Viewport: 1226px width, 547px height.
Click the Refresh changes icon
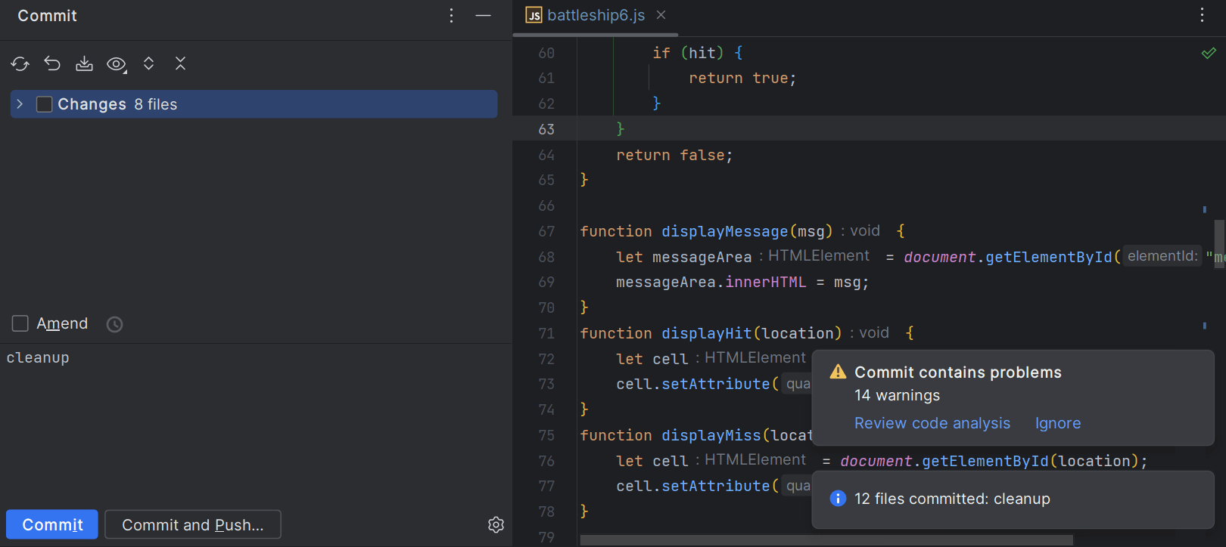[x=20, y=64]
